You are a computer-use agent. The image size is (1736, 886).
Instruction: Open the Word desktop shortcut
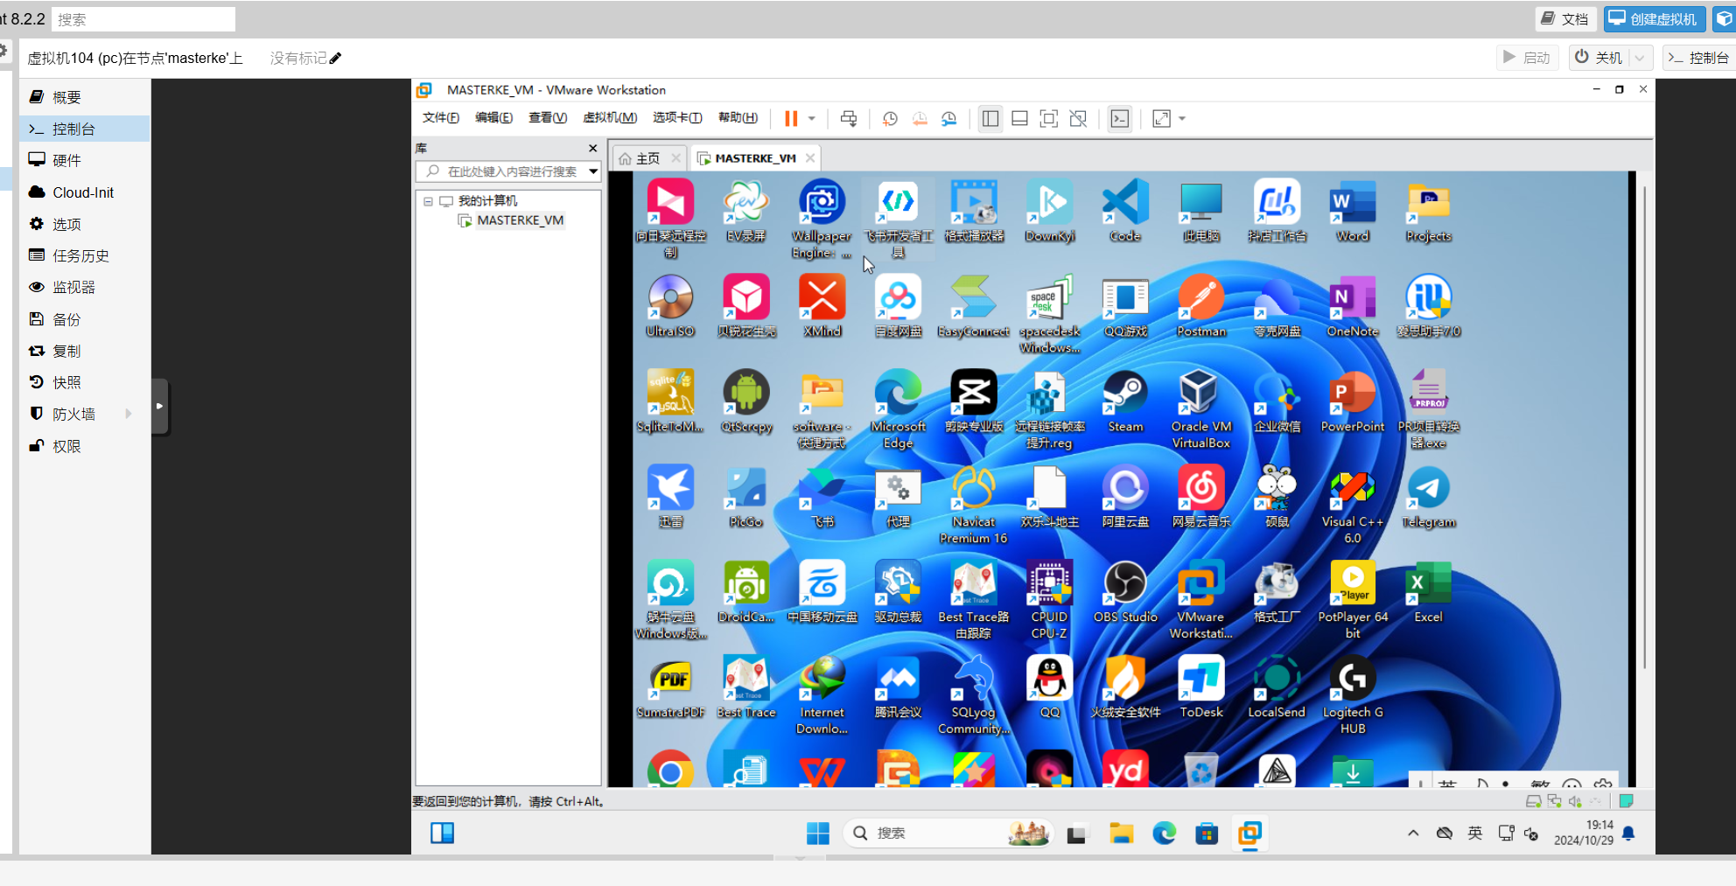[x=1352, y=211]
